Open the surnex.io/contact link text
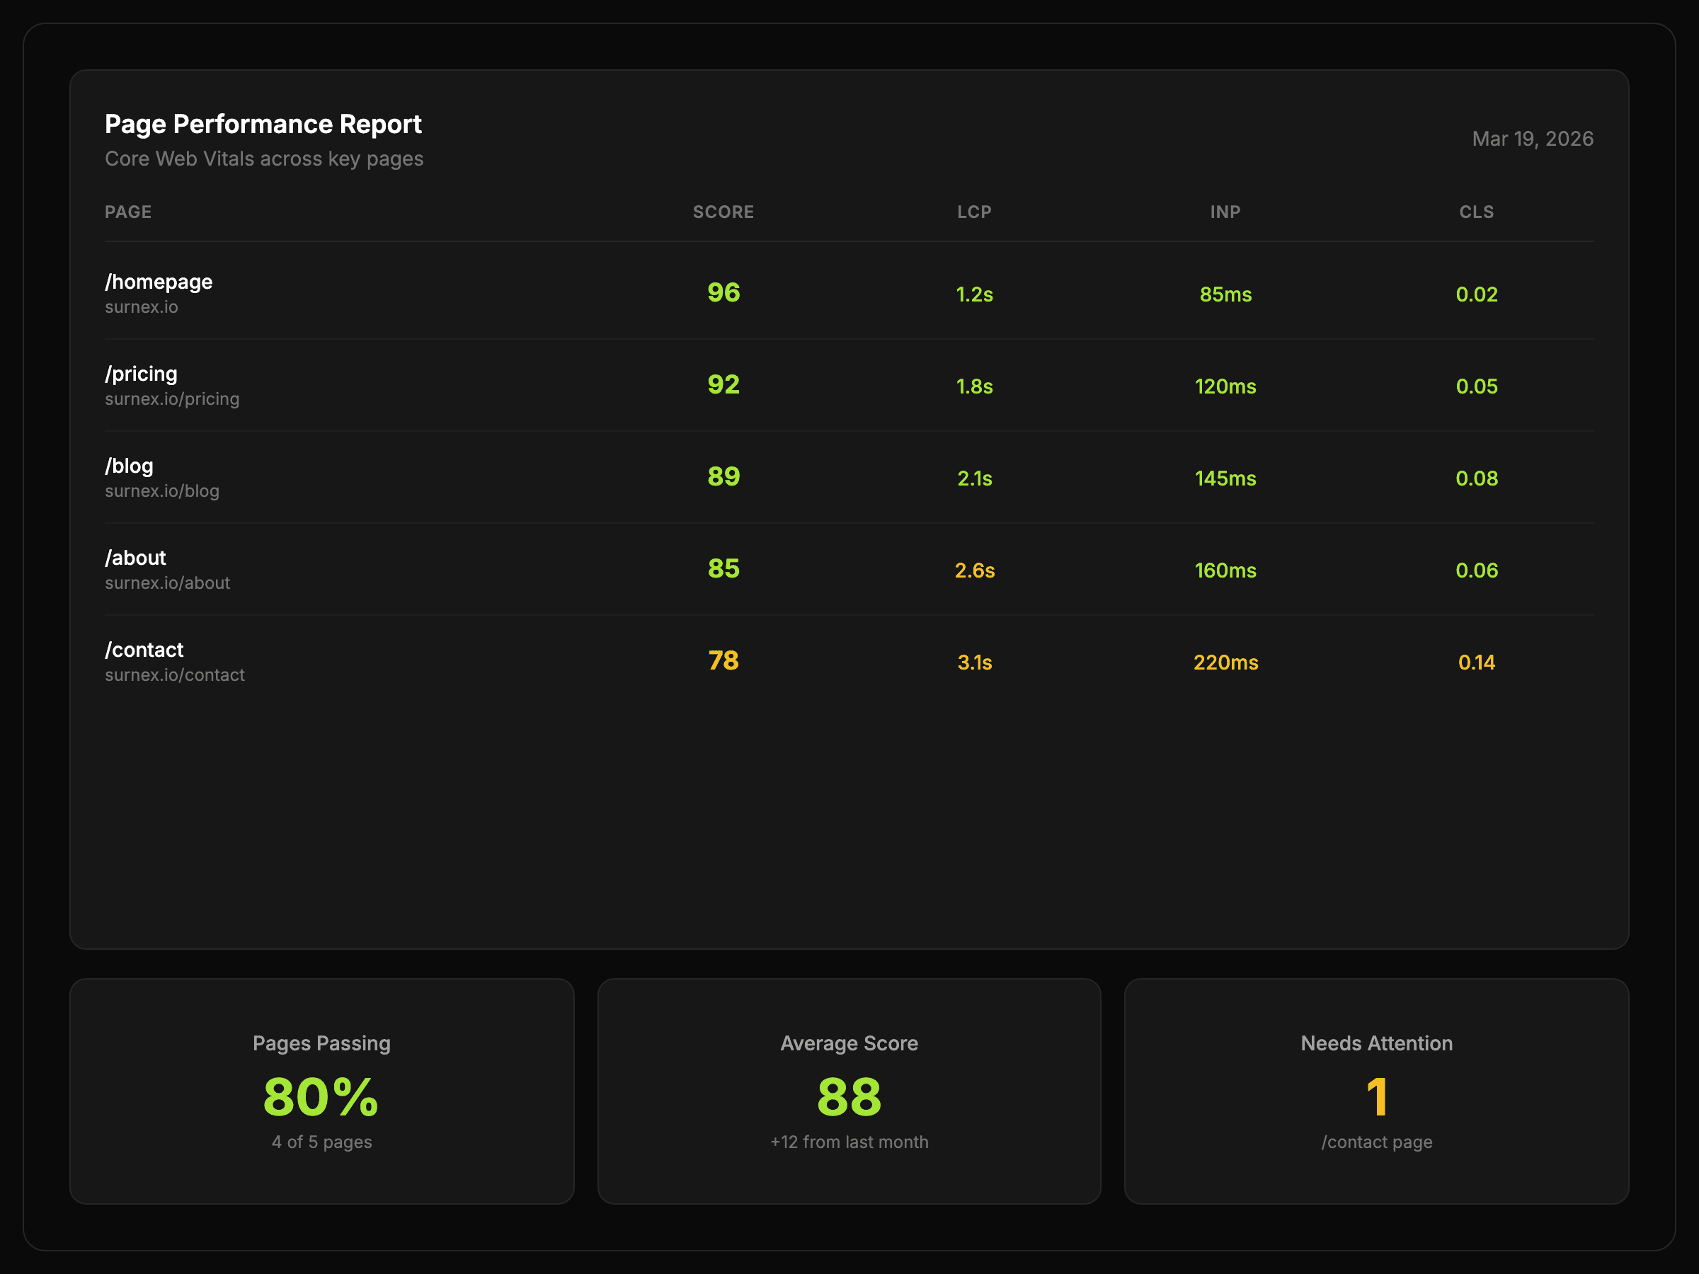 (x=174, y=675)
